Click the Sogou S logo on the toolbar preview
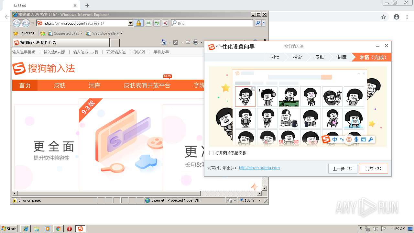The width and height of the screenshot is (414, 233). (326, 139)
